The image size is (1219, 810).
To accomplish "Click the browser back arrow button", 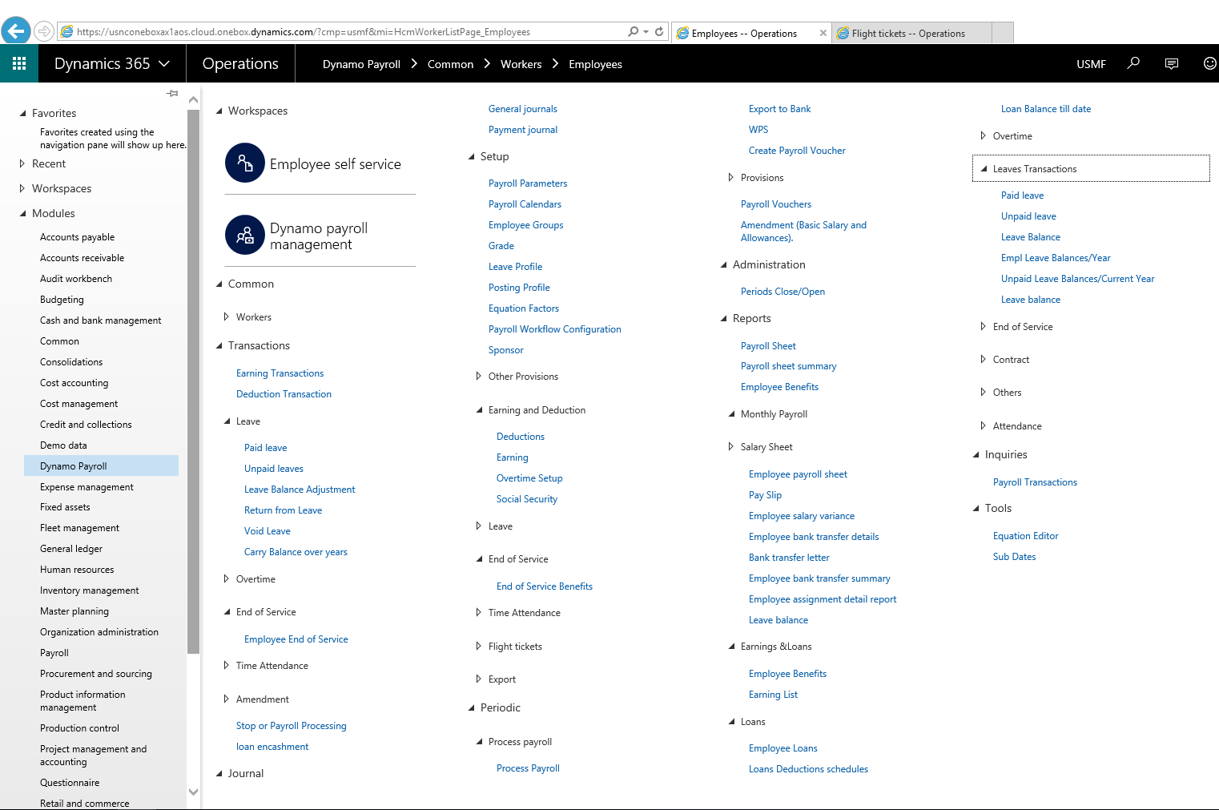I will 16,31.
